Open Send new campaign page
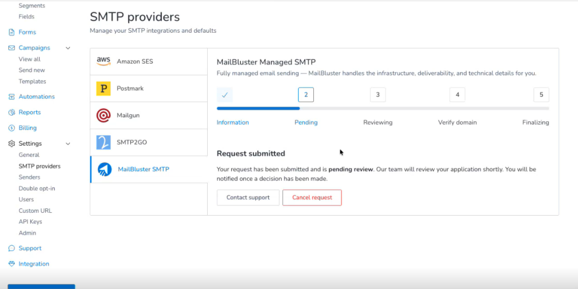Screen dimensions: 578x289 32,70
